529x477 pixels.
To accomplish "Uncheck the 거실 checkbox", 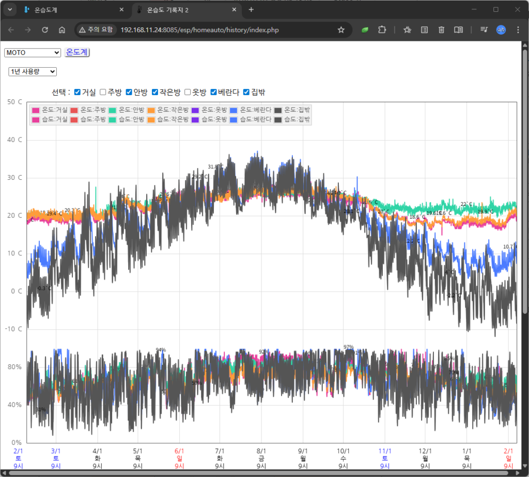I will pyautogui.click(x=77, y=93).
